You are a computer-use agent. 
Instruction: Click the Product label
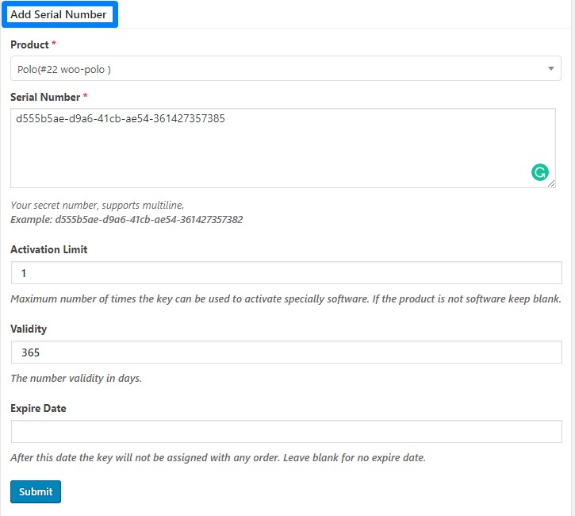click(29, 44)
